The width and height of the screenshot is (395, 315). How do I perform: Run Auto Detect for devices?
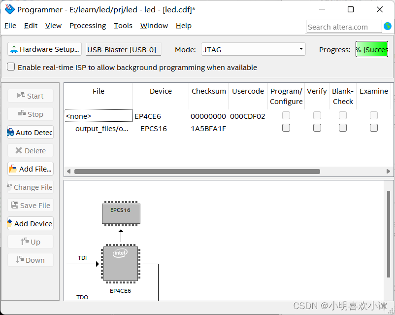(x=31, y=132)
